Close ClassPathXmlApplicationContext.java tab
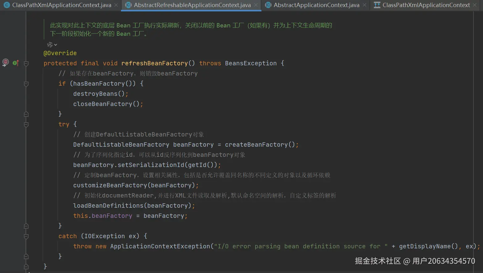This screenshot has width=483, height=273. [x=116, y=5]
